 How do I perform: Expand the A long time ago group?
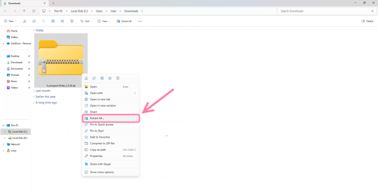pyautogui.click(x=34, y=102)
